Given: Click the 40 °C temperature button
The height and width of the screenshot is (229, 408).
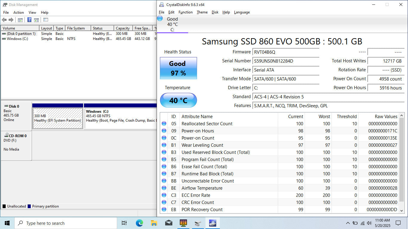Looking at the screenshot, I should tap(178, 100).
